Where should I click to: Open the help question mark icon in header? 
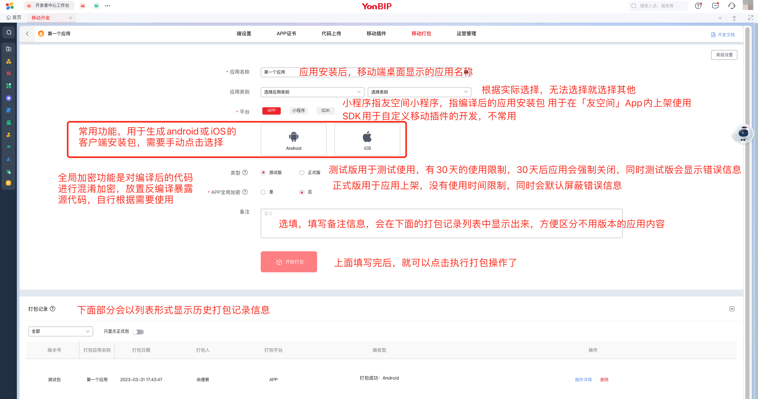pyautogui.click(x=698, y=6)
